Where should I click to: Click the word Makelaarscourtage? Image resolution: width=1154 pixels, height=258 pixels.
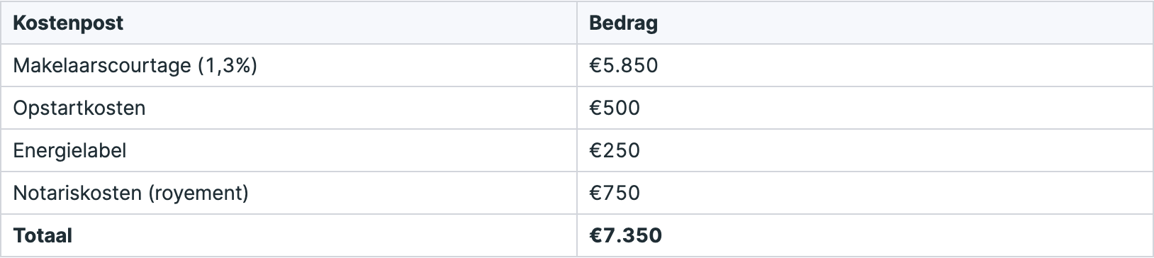[x=102, y=65]
